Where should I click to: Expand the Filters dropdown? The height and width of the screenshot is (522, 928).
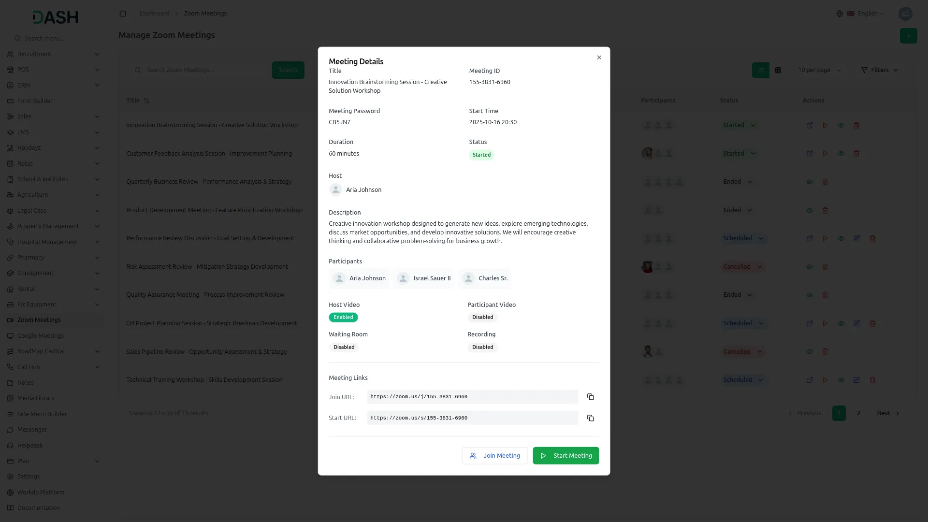point(879,70)
